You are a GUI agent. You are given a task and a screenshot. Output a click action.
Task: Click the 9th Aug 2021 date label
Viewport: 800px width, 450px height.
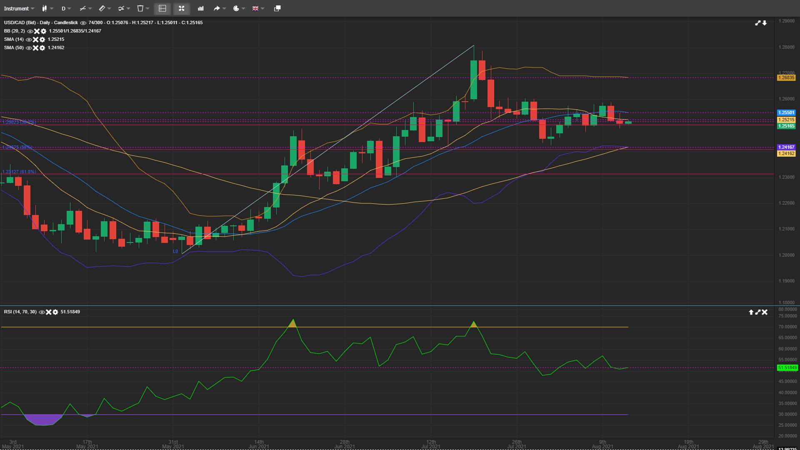[x=602, y=444]
